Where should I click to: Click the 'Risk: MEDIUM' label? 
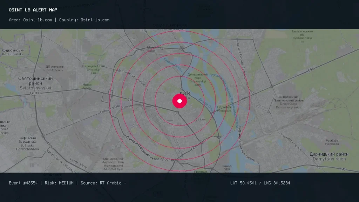[x=59, y=183]
